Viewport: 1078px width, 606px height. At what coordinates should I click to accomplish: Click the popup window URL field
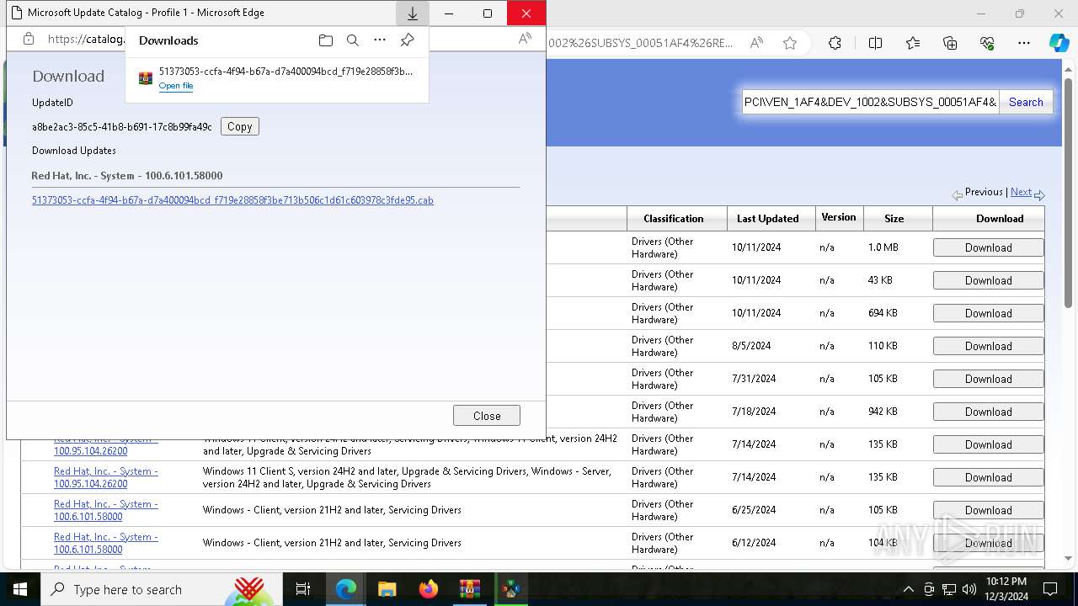tap(86, 39)
